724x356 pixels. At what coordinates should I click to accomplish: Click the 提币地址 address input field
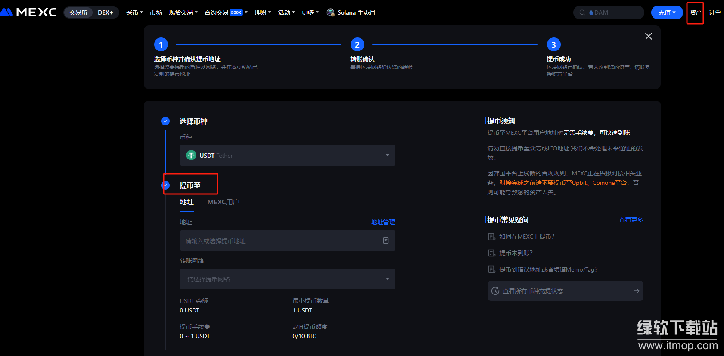point(280,240)
